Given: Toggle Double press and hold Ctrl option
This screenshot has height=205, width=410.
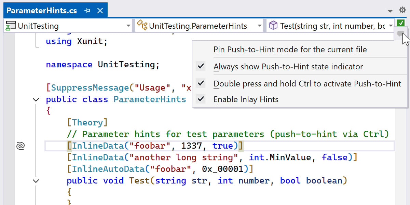Looking at the screenshot, I should [201, 83].
